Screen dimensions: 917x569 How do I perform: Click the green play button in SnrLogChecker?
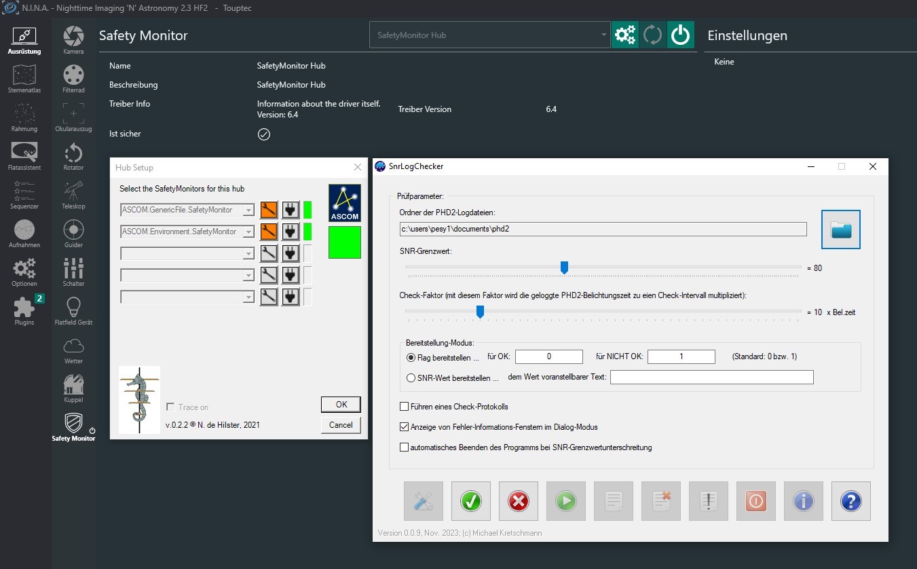pyautogui.click(x=566, y=501)
